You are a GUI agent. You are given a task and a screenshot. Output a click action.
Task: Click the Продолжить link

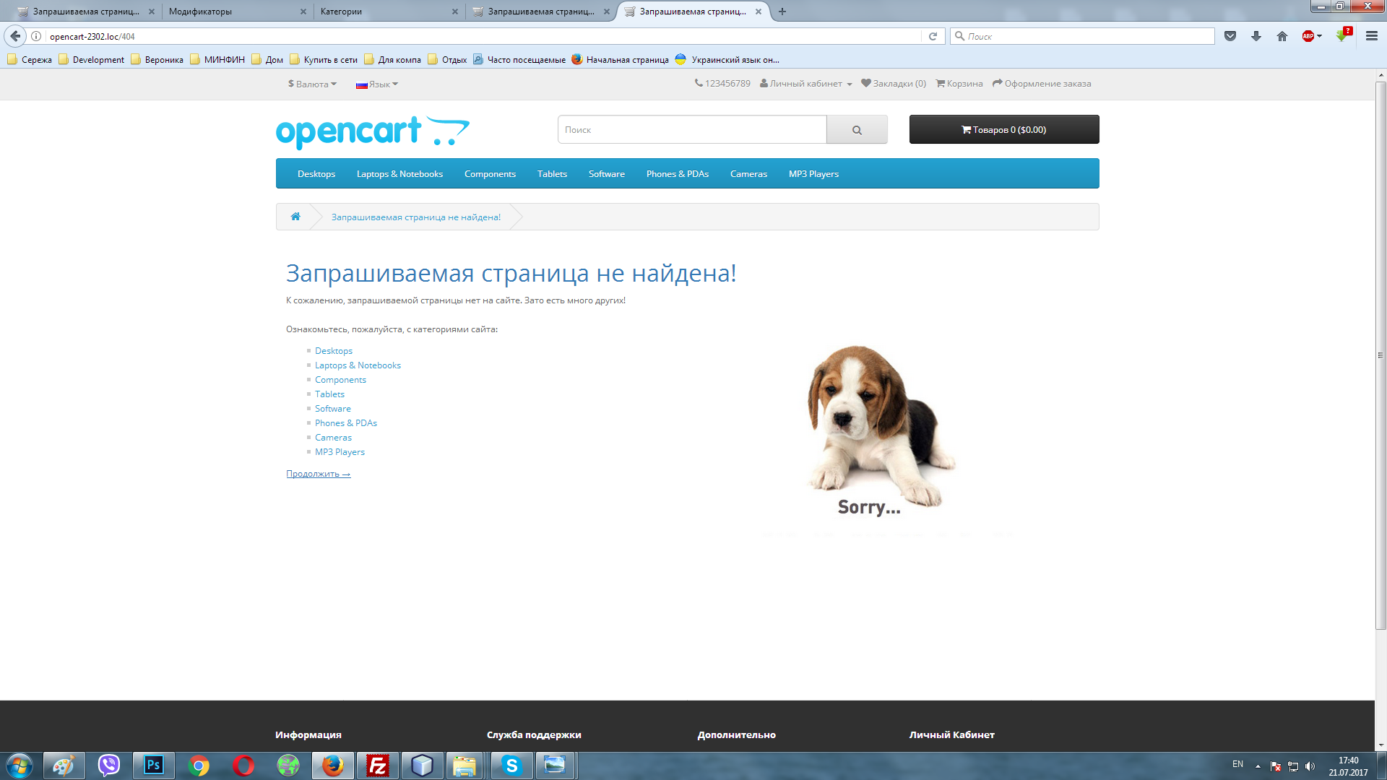318,474
